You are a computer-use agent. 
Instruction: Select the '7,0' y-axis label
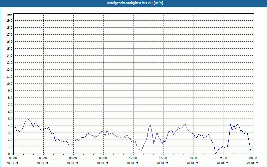coord(10,105)
